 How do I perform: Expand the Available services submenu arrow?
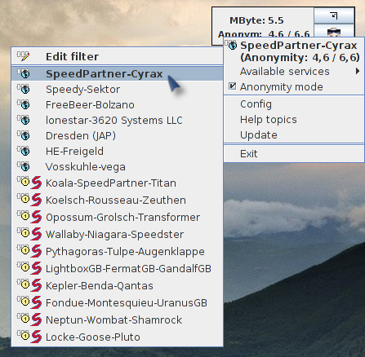[357, 71]
